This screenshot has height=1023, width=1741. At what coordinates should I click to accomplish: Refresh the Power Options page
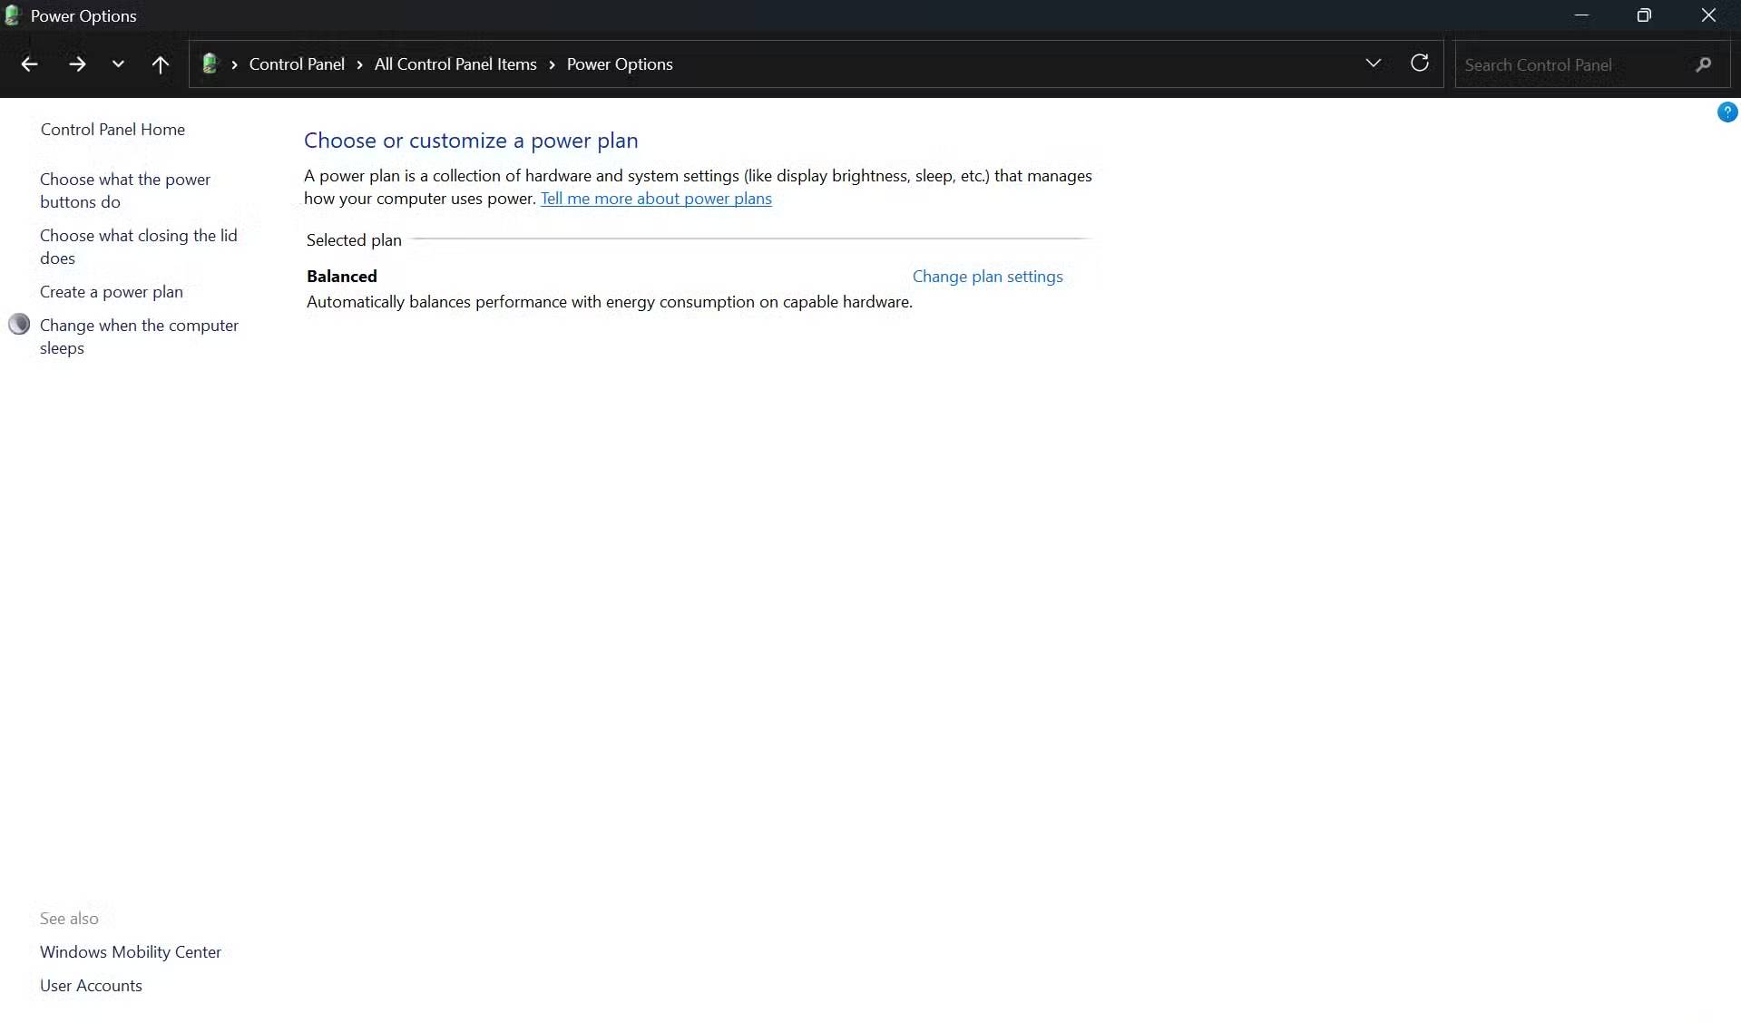[x=1419, y=63]
